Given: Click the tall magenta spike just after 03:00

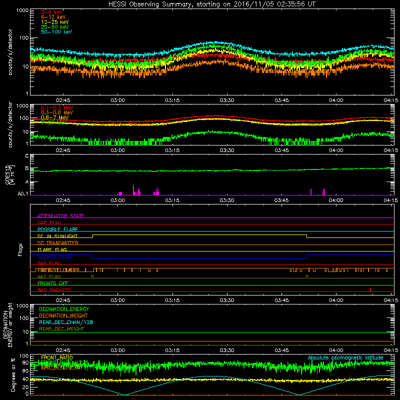Looking at the screenshot, I should coord(133,190).
